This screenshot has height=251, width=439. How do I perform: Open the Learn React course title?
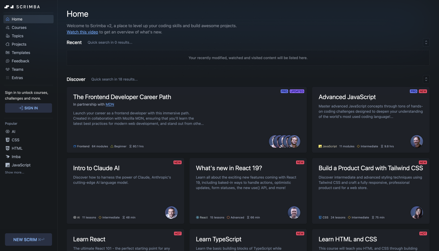(89, 239)
